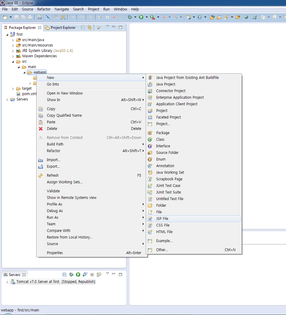Collapse the first project tree node

7,35
